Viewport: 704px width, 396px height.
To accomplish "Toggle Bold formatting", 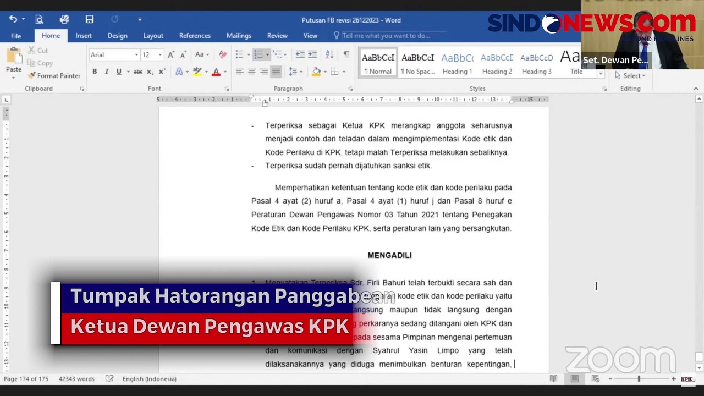I will (x=95, y=71).
